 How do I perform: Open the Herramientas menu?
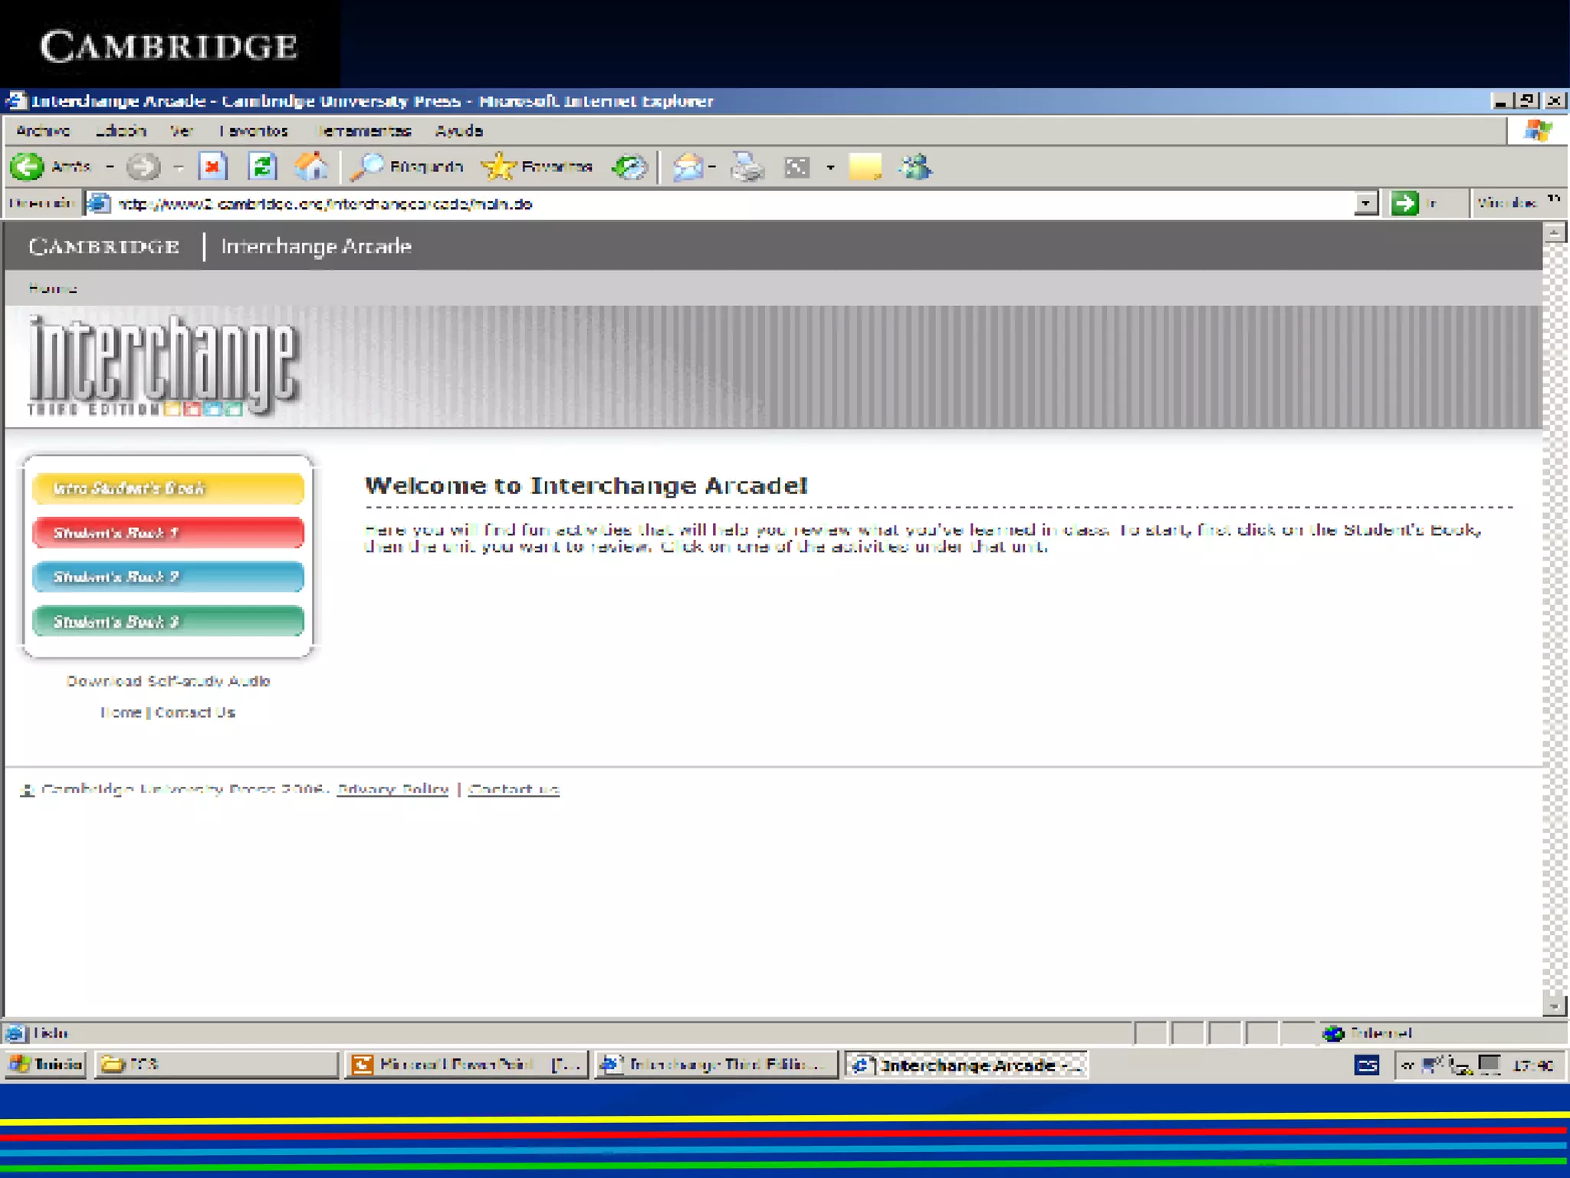[x=364, y=131]
